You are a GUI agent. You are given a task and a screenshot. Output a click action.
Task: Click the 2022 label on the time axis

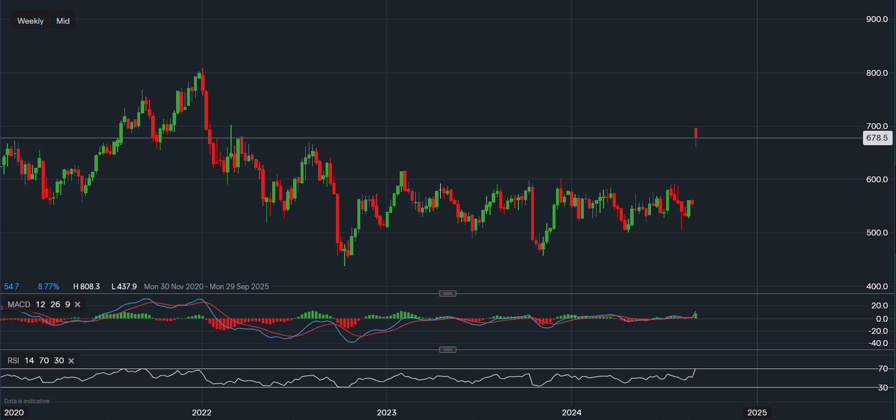(x=202, y=412)
